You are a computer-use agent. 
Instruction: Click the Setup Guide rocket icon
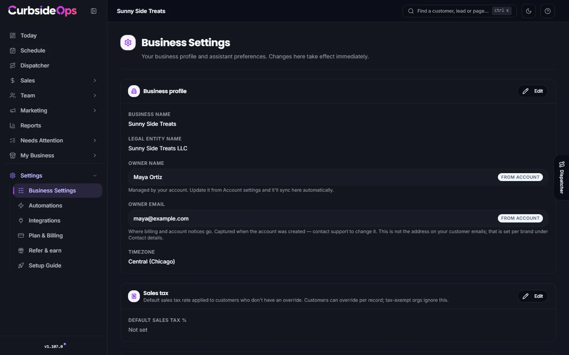[21, 265]
